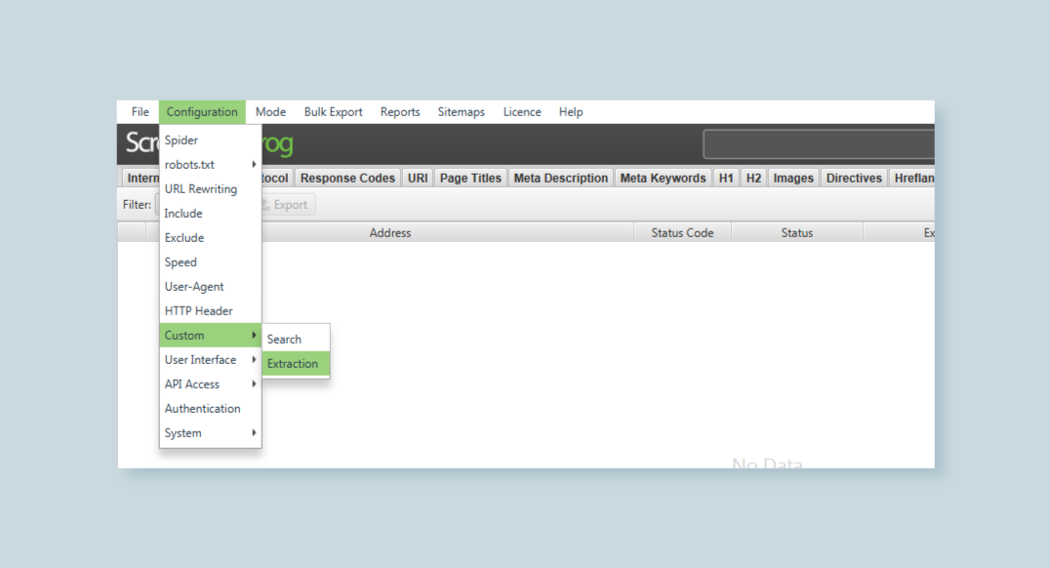Screen dimensions: 1050x568
Task: Choose Extraction in the Custom submenu
Action: click(296, 364)
